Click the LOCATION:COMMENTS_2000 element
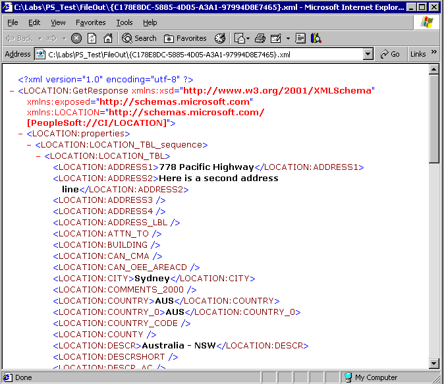444x384 pixels. pyautogui.click(x=125, y=290)
